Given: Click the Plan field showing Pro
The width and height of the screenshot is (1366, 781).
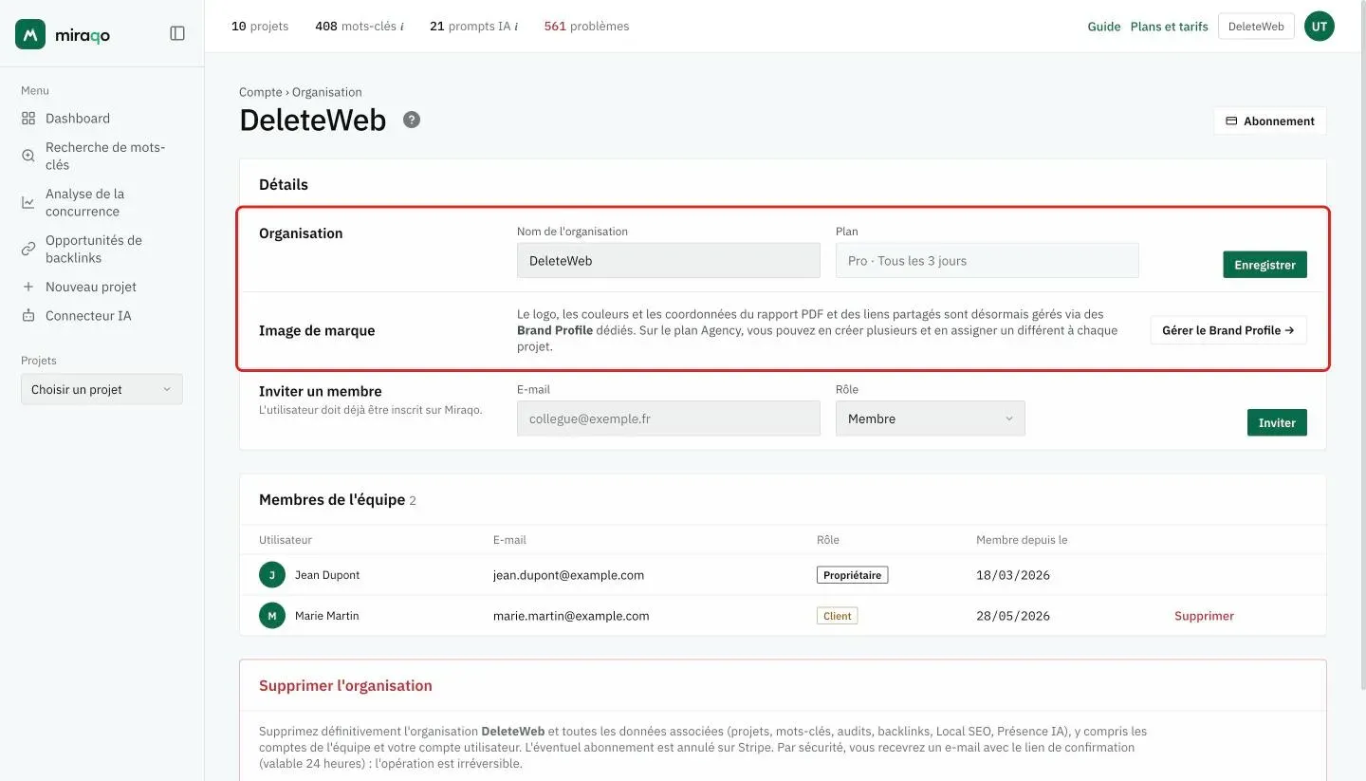Looking at the screenshot, I should [x=988, y=260].
